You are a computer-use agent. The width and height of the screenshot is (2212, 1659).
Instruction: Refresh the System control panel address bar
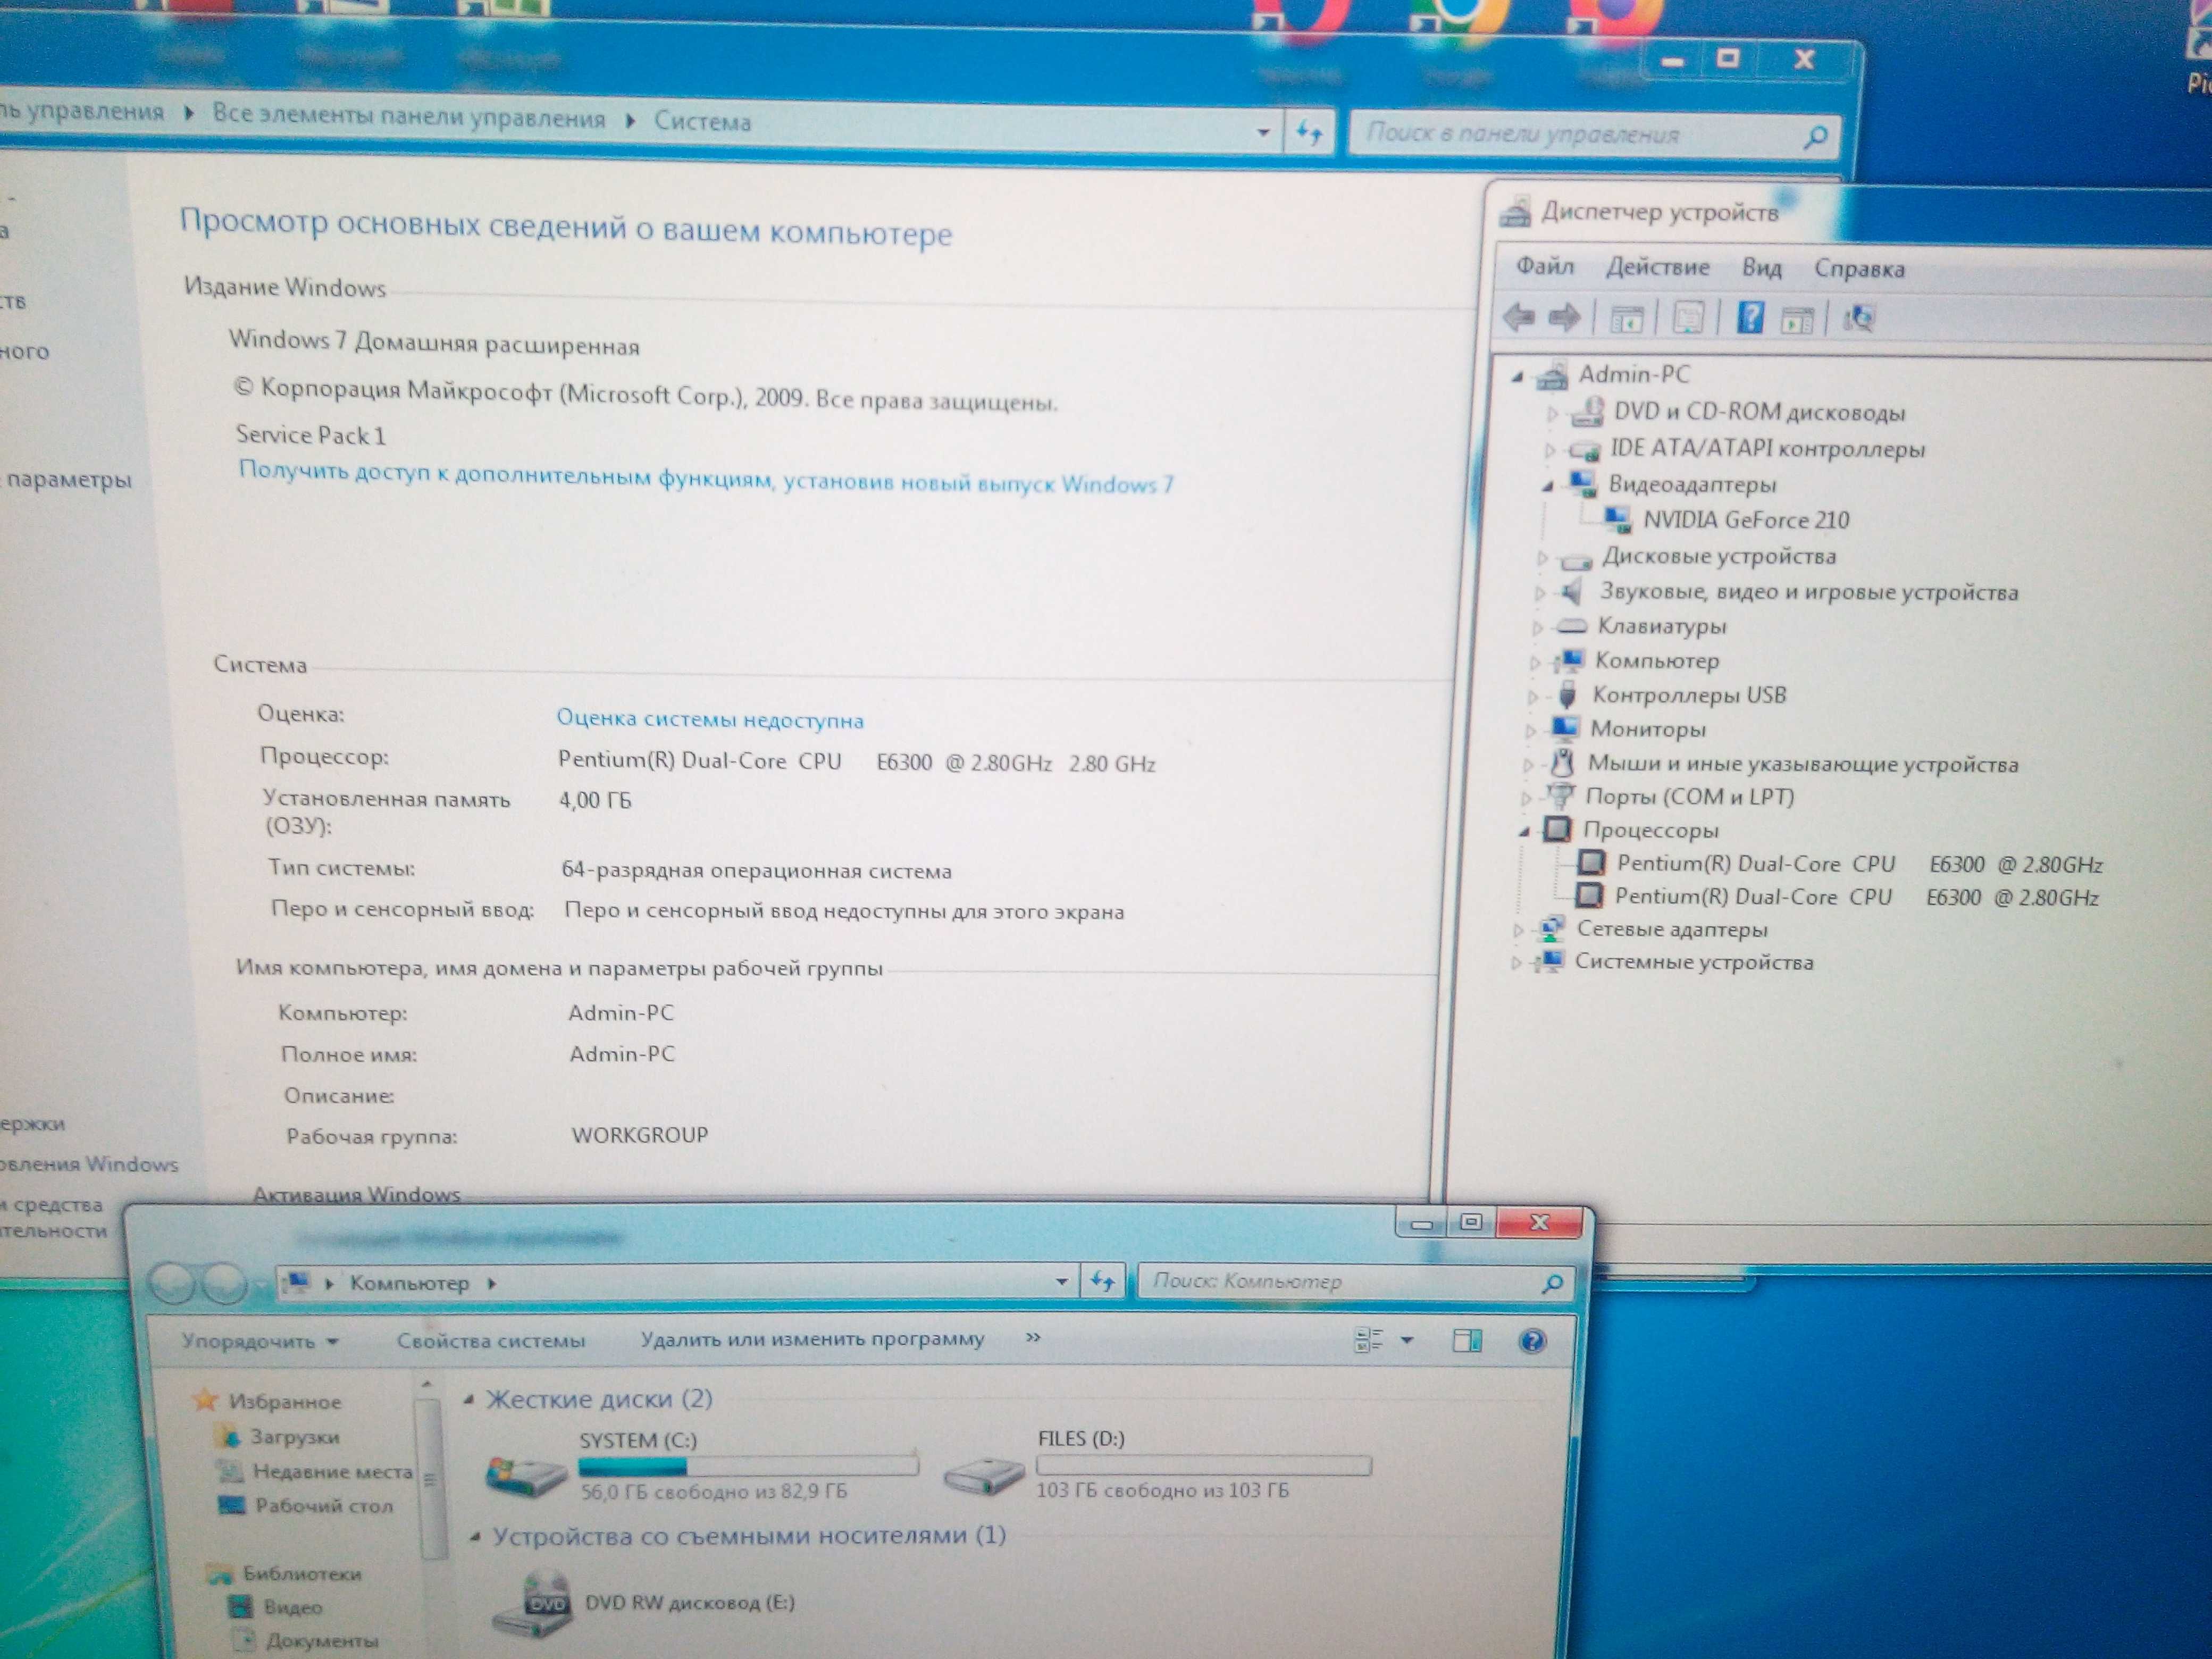(x=1309, y=132)
